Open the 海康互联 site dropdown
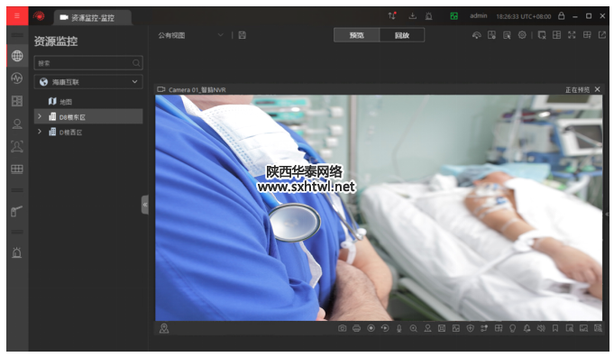This screenshot has width=614, height=357. click(88, 82)
